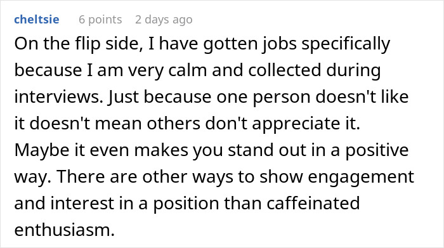
Task: Click the word "caffeinated" in the comment
Action: coord(313,204)
